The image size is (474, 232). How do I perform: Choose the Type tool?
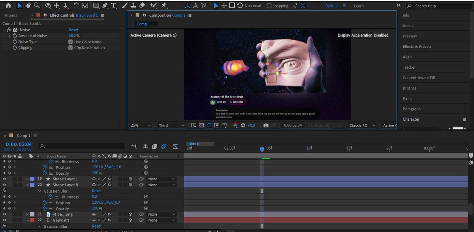[113, 6]
